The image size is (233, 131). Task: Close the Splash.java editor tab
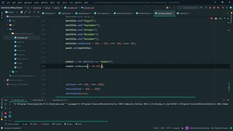55,13
